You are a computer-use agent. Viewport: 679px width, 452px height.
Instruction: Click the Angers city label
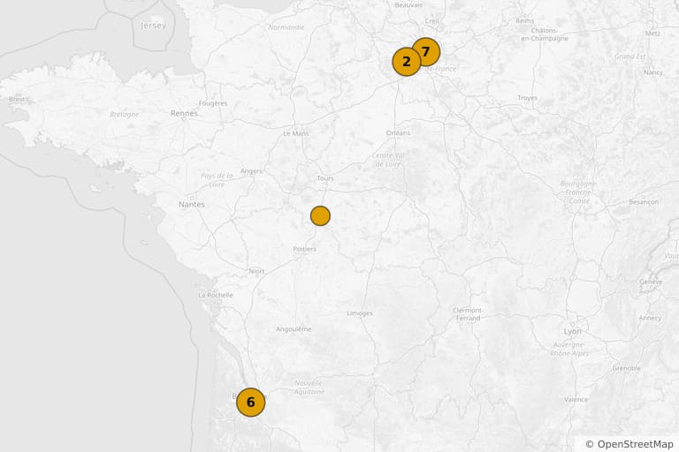click(251, 171)
